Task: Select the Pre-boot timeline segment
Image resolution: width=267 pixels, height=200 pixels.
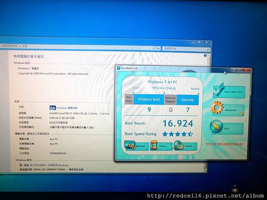Action: (x=129, y=99)
